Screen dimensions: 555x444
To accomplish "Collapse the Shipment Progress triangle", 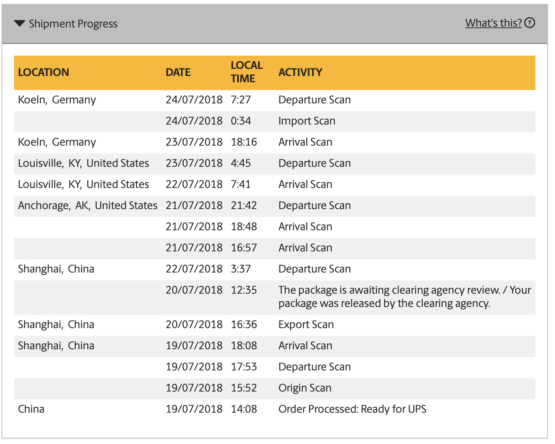I will tap(20, 23).
